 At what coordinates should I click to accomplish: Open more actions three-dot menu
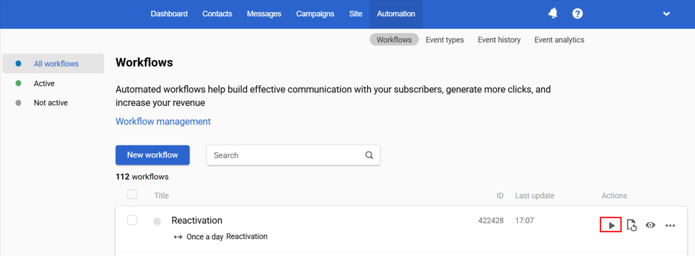(x=670, y=226)
